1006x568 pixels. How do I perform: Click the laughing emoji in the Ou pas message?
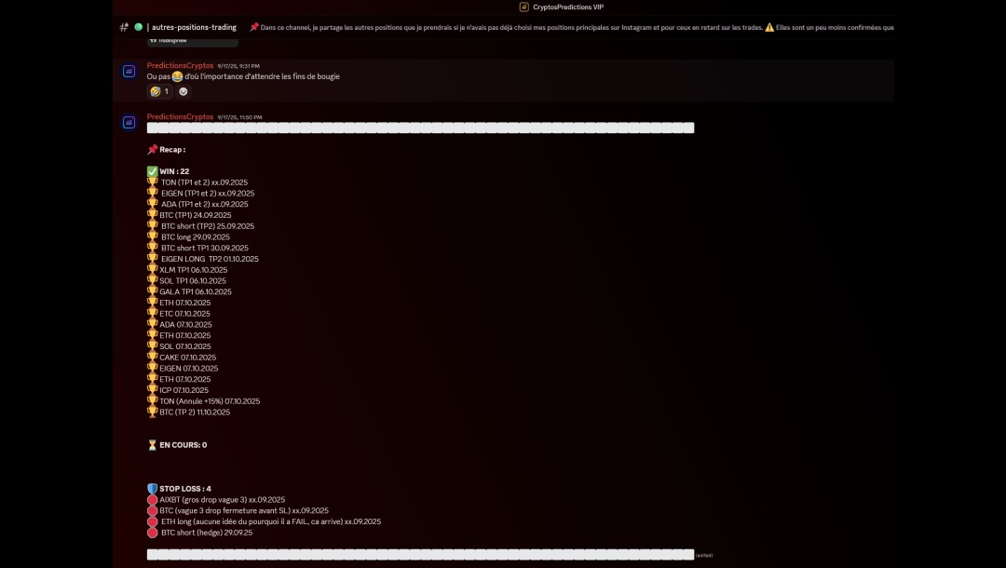(178, 76)
